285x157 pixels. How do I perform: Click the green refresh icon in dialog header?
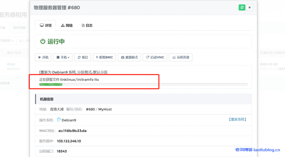click(x=242, y=8)
